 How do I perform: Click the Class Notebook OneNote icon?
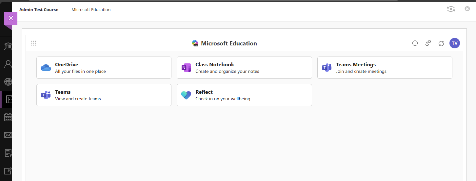point(186,68)
